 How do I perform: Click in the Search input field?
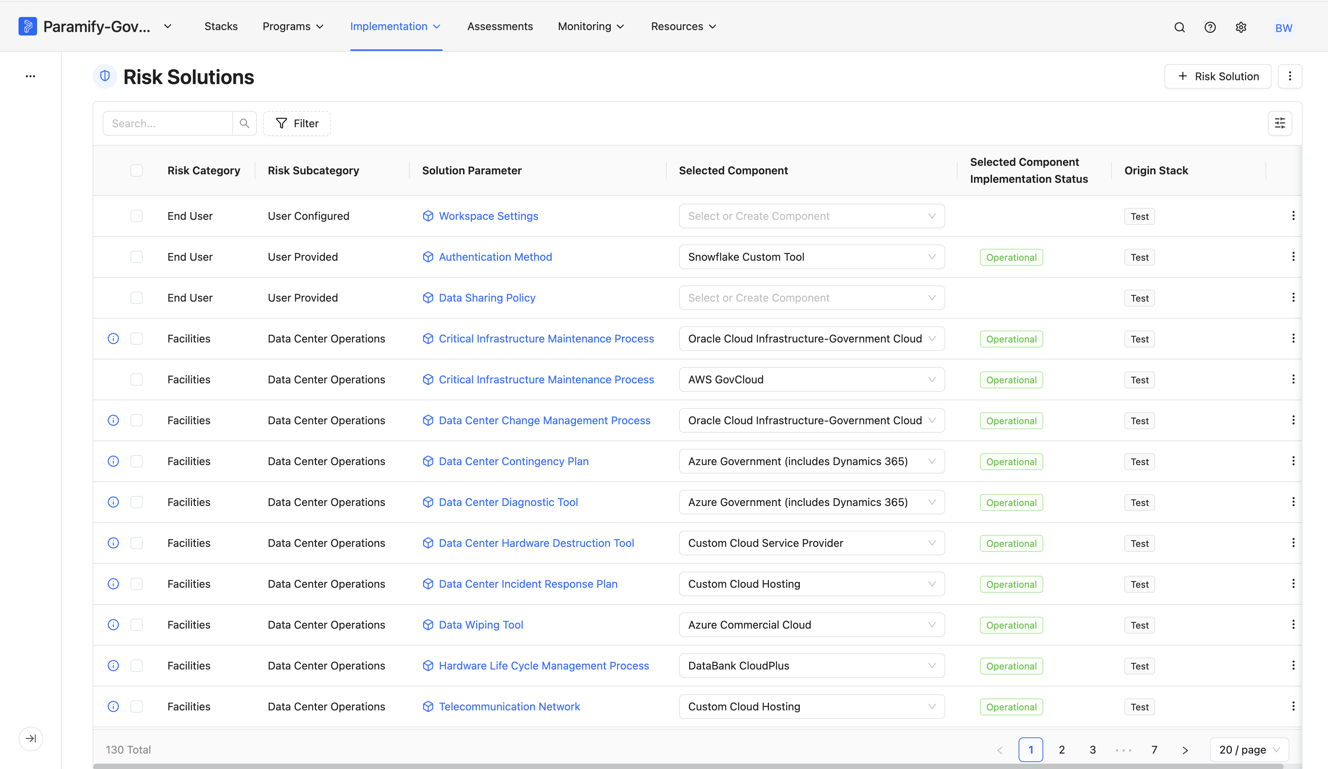167,123
